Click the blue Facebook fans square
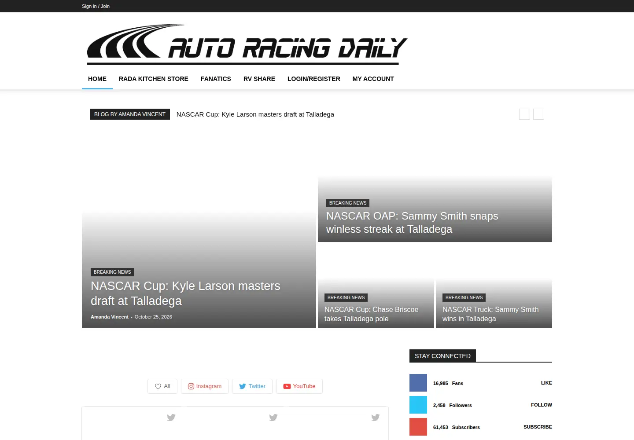Screen dimensions: 634x440 [418, 383]
